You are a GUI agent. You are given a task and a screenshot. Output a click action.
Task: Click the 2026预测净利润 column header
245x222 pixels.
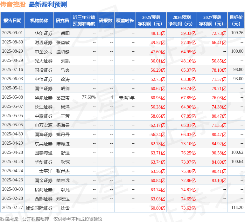coord(182,21)
